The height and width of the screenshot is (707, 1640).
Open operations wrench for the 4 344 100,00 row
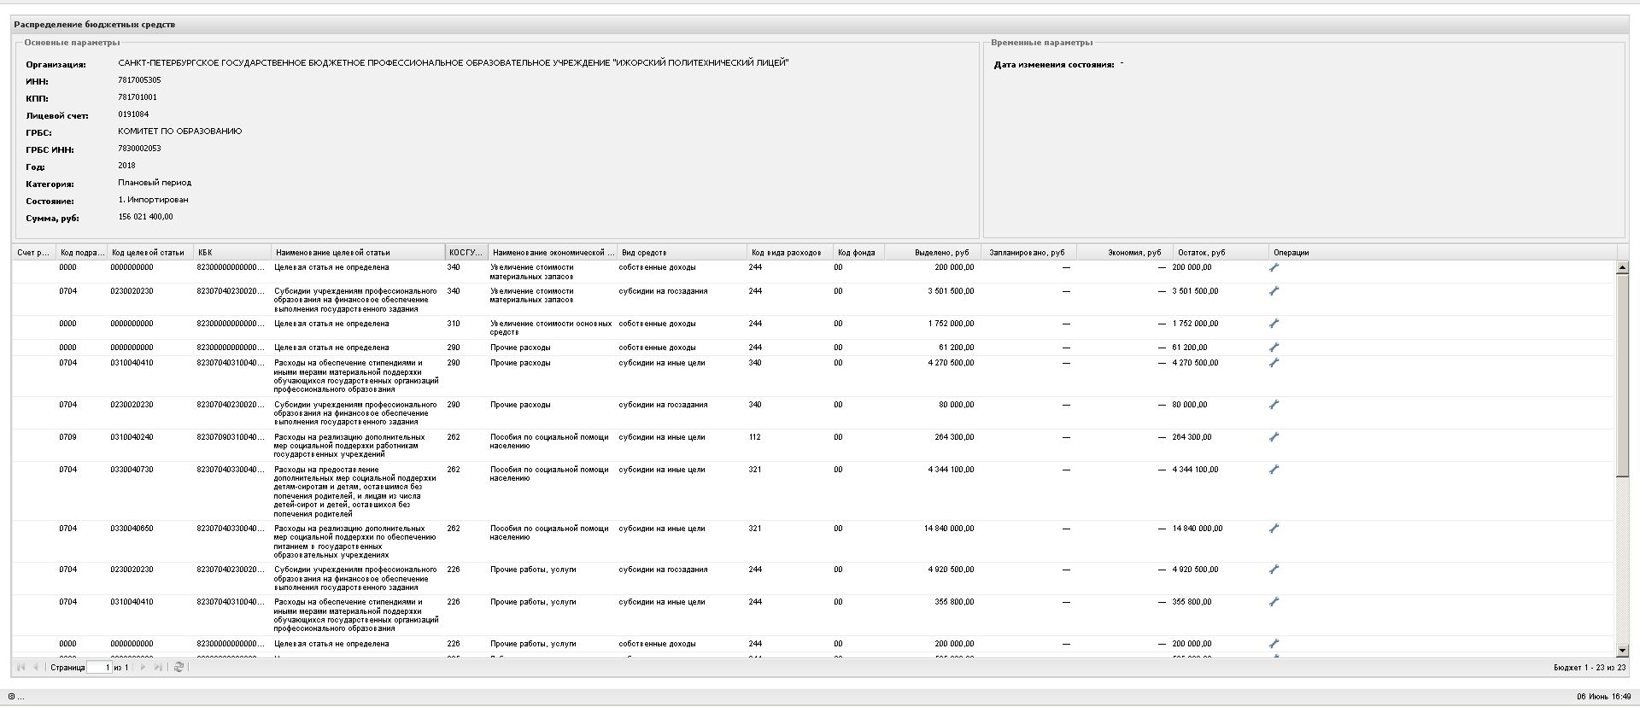[1274, 470]
